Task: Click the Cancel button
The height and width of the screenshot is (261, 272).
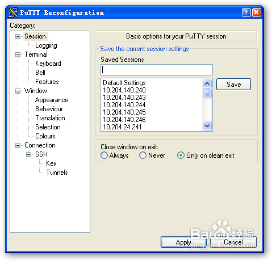Action: 233,242
